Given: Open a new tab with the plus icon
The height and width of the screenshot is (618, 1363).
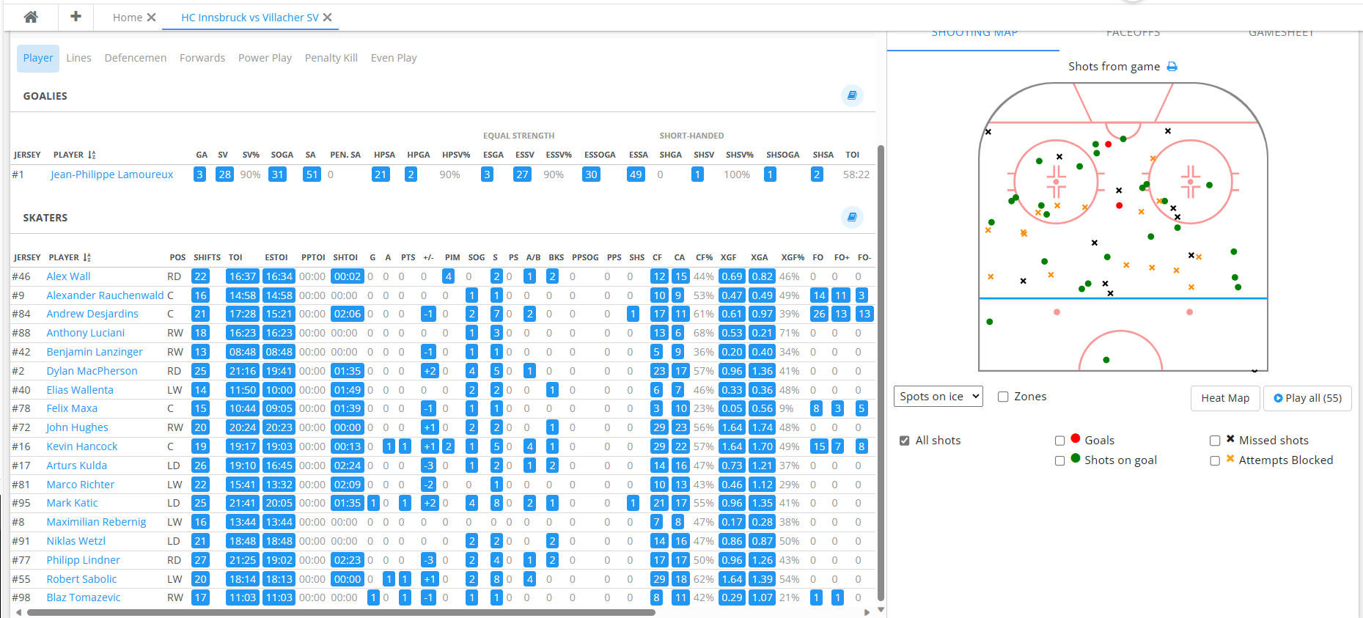Looking at the screenshot, I should click(x=76, y=17).
